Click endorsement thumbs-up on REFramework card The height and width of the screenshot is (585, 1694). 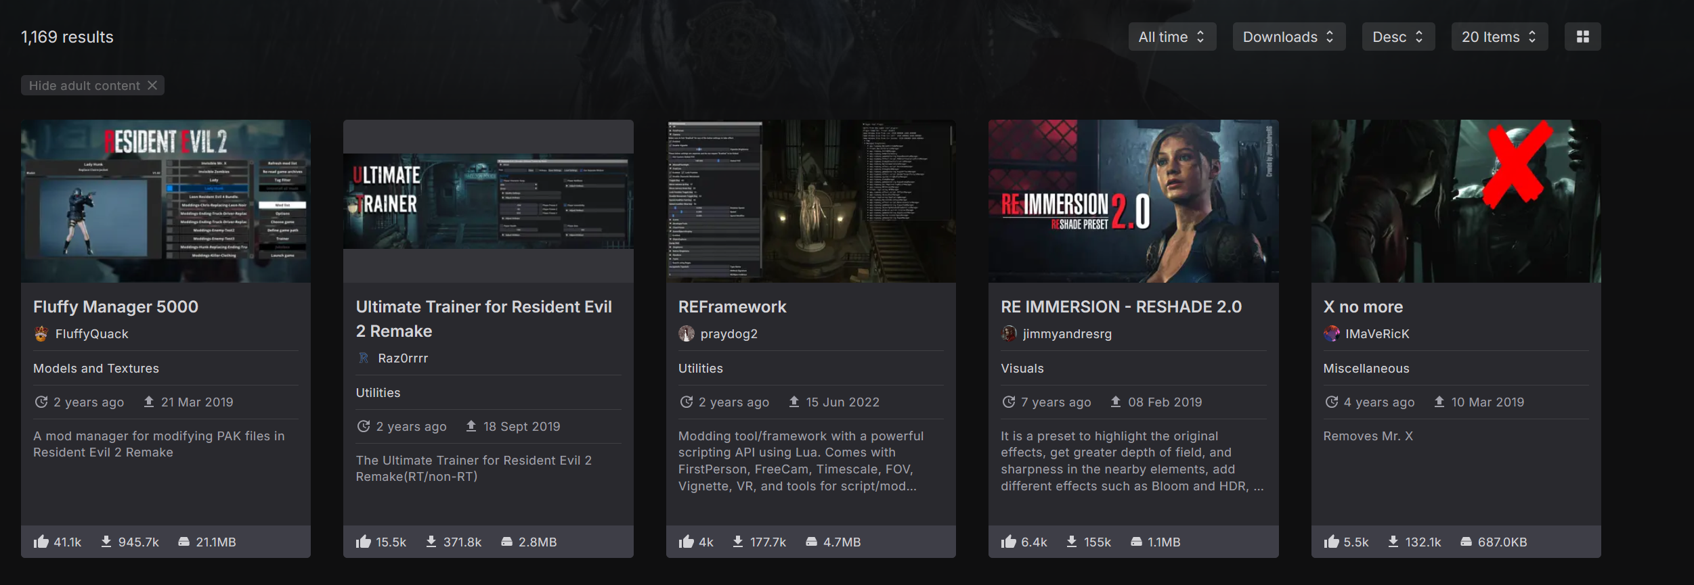coord(687,542)
